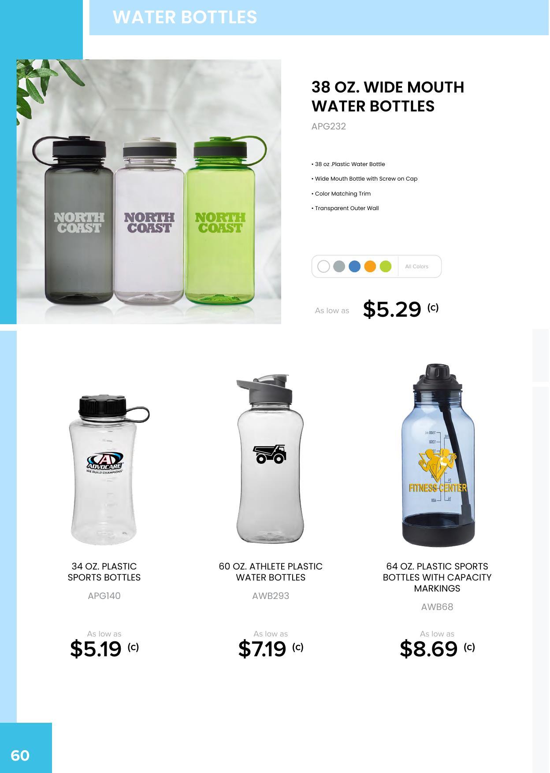Screen dimensions: 550x773
Task: Select the 60 oz. Athlete Plastic Water Bottles title
Action: [x=271, y=572]
